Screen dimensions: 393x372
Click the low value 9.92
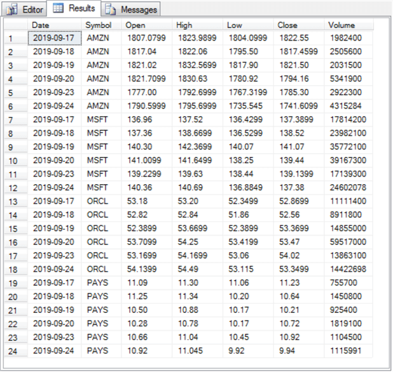(x=248, y=350)
